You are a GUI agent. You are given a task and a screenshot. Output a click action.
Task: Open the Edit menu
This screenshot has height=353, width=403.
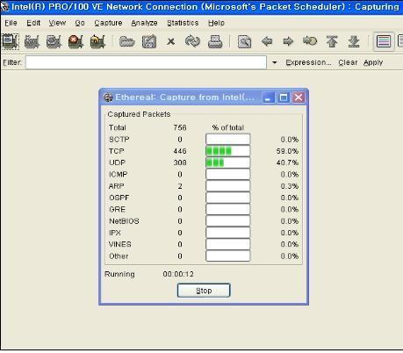point(33,23)
